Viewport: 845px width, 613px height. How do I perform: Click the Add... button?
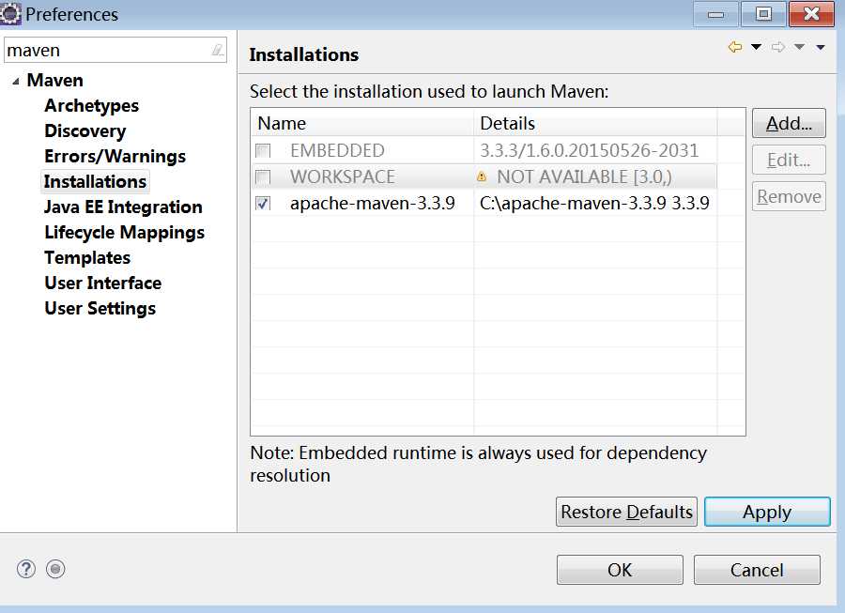789,123
